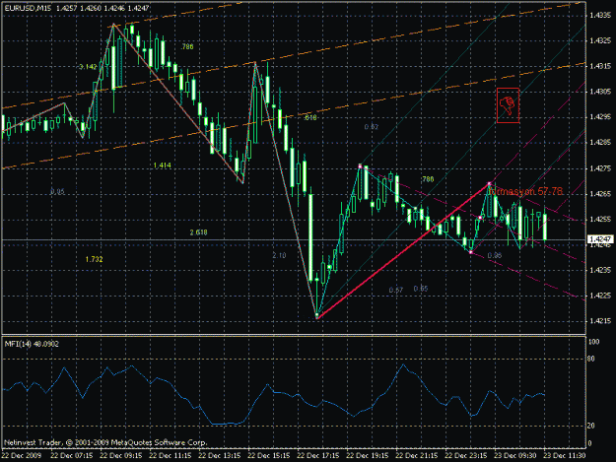Screen dimensions: 616x462
Task: Click the 1.4325 price axis label
Action: (x=600, y=40)
